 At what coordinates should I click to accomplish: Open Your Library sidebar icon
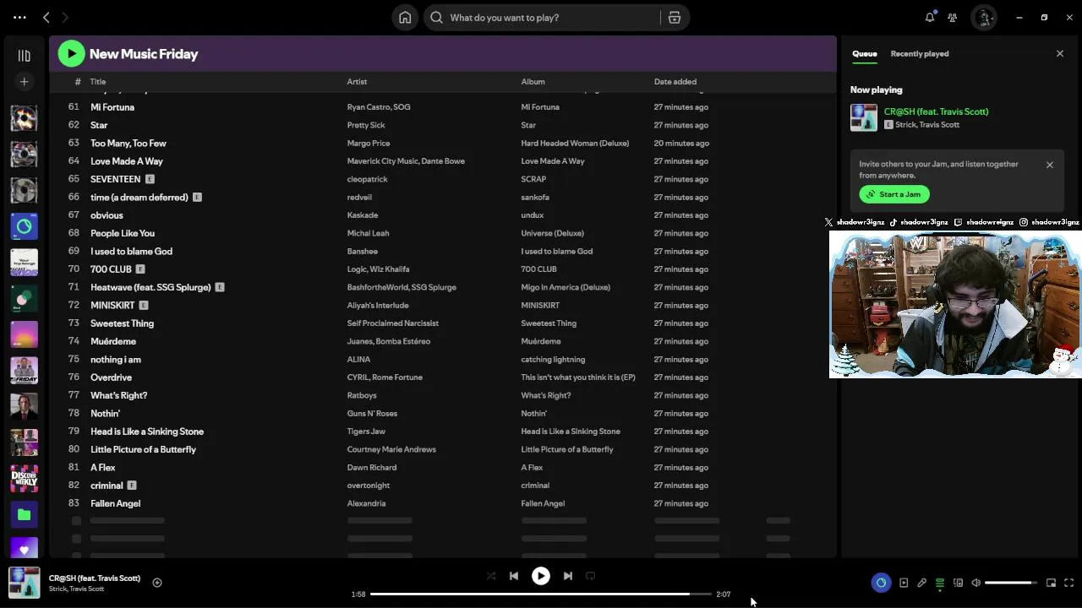coord(24,56)
